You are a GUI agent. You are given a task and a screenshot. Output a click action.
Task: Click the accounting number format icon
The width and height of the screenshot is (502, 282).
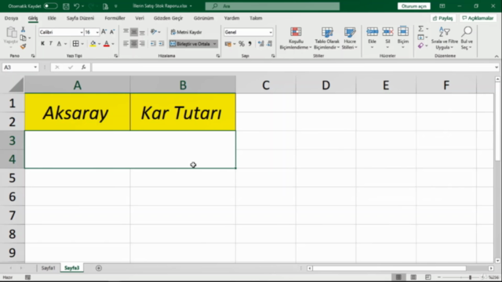pyautogui.click(x=228, y=44)
